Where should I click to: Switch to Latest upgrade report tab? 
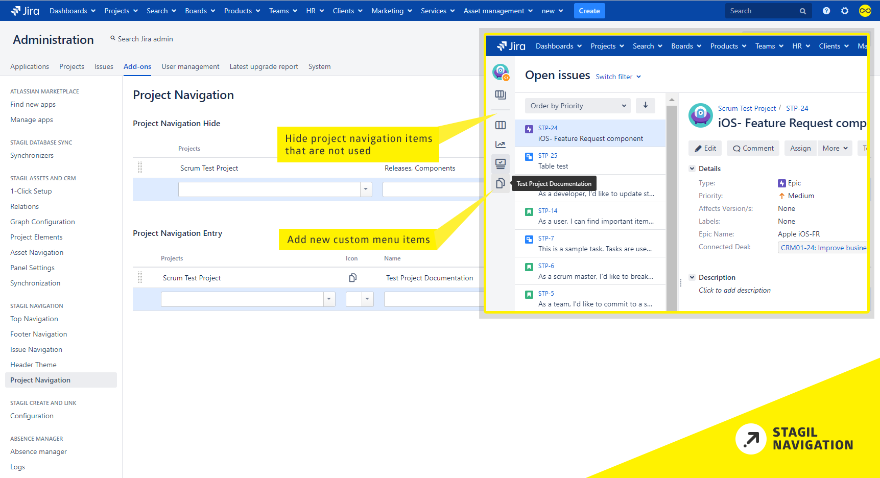(x=264, y=66)
